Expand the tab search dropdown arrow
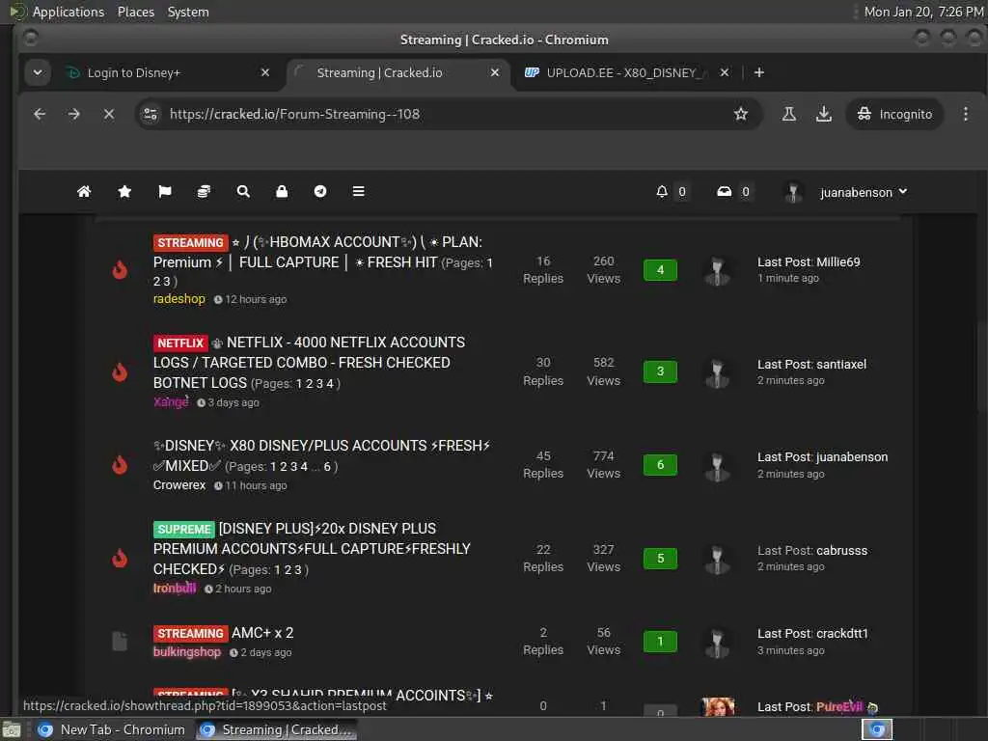 pyautogui.click(x=38, y=72)
